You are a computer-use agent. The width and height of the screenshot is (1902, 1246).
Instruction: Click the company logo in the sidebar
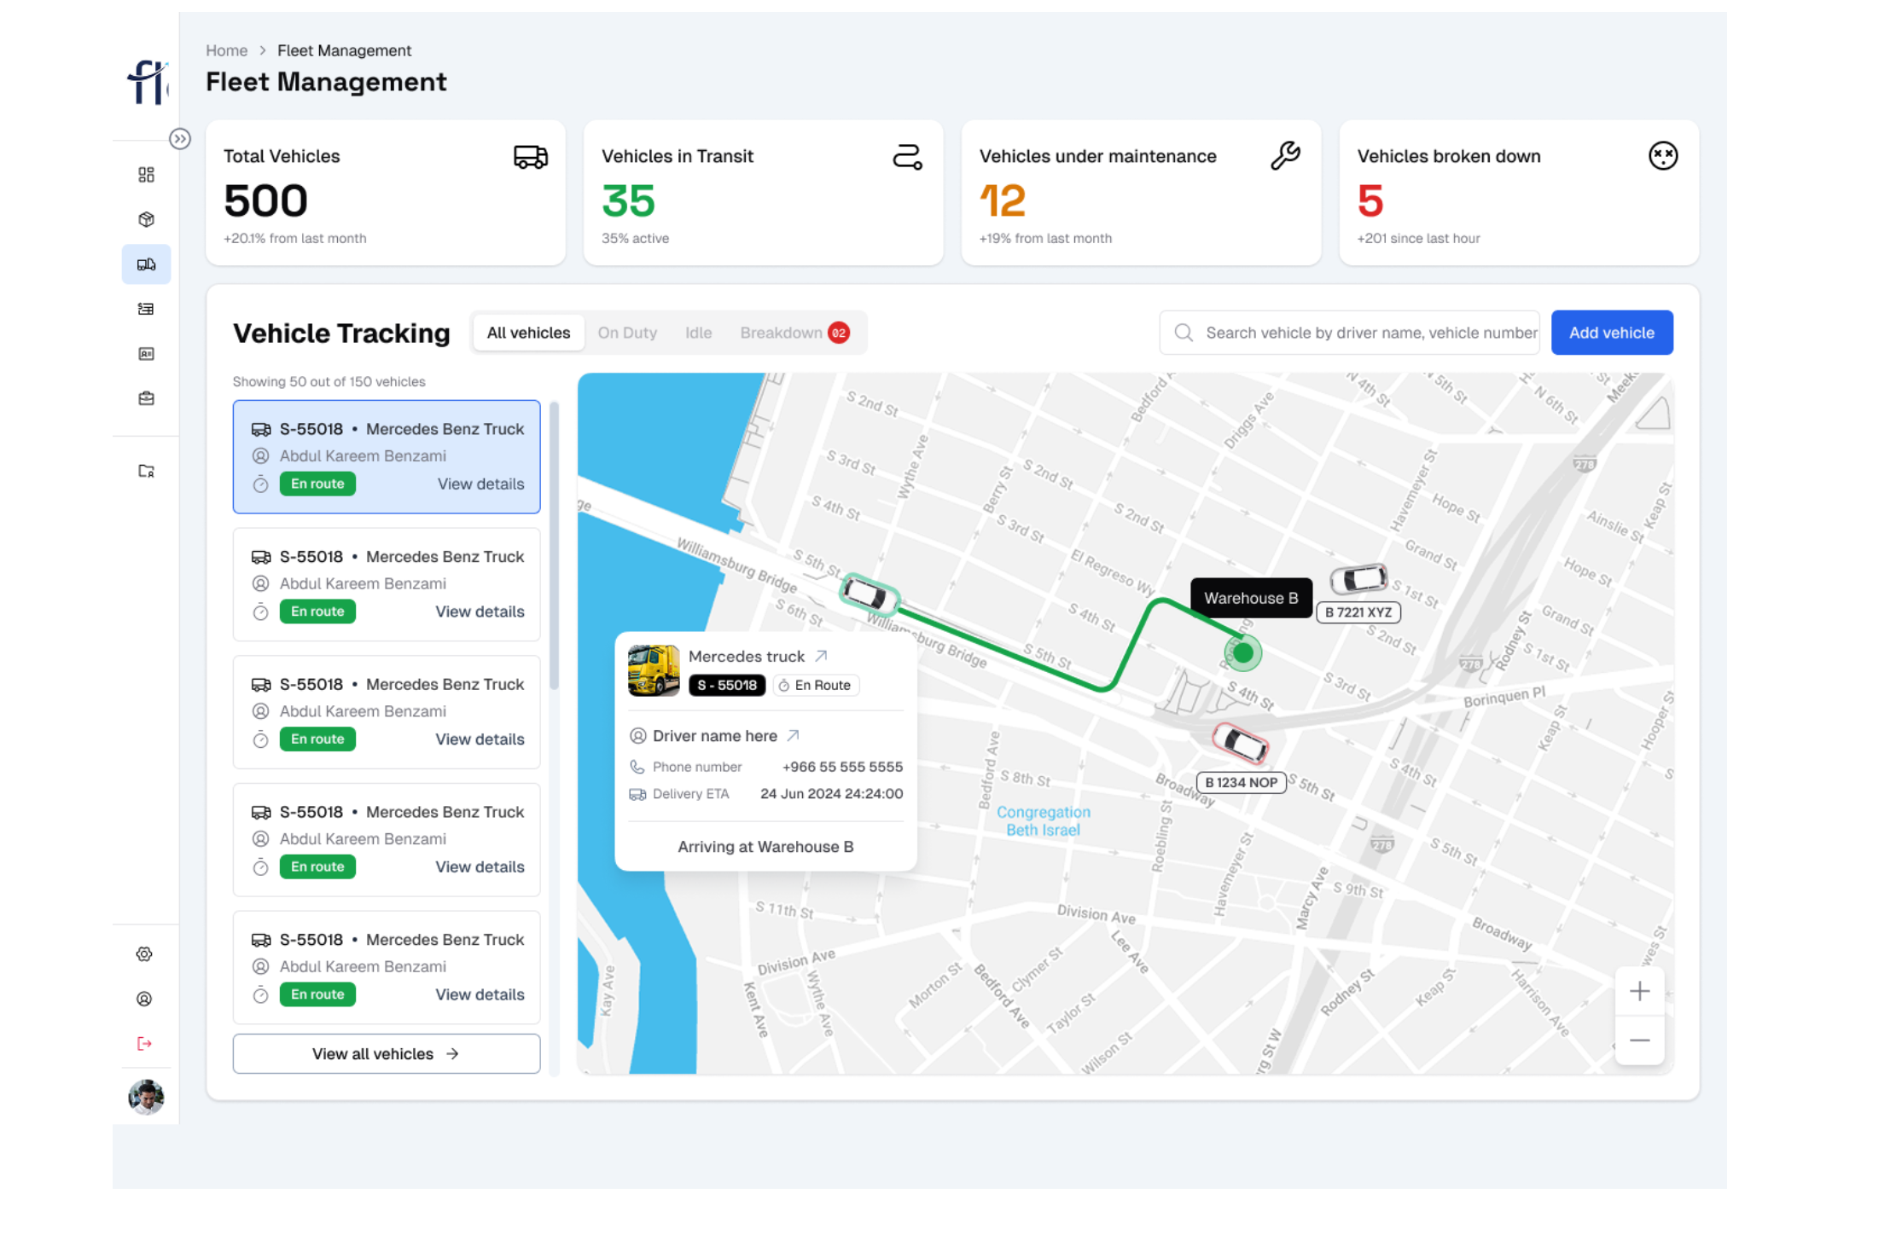tap(148, 82)
